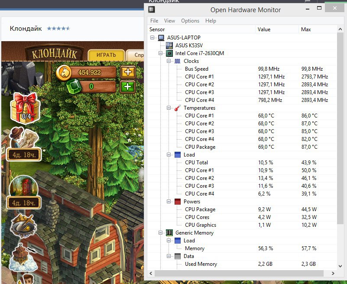
Task: Click the Intel Core i7-2630QM processor icon
Action: 169,53
